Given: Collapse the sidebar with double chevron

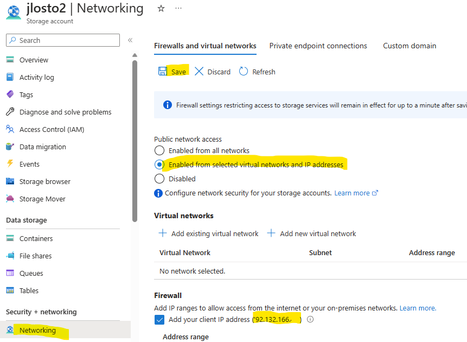Looking at the screenshot, I should (x=130, y=40).
